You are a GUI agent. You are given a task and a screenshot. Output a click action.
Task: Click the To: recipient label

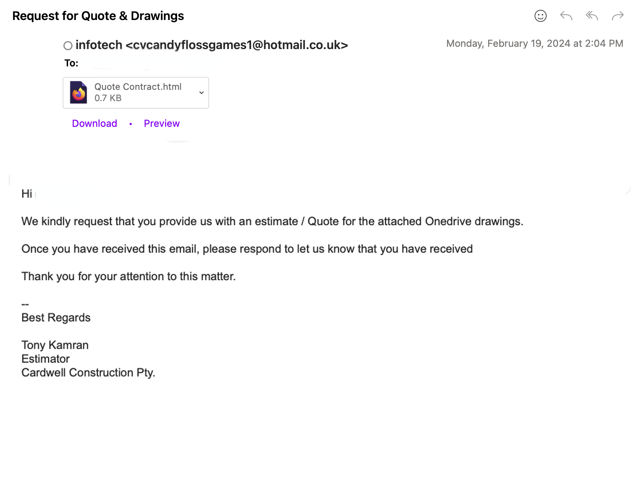71,63
